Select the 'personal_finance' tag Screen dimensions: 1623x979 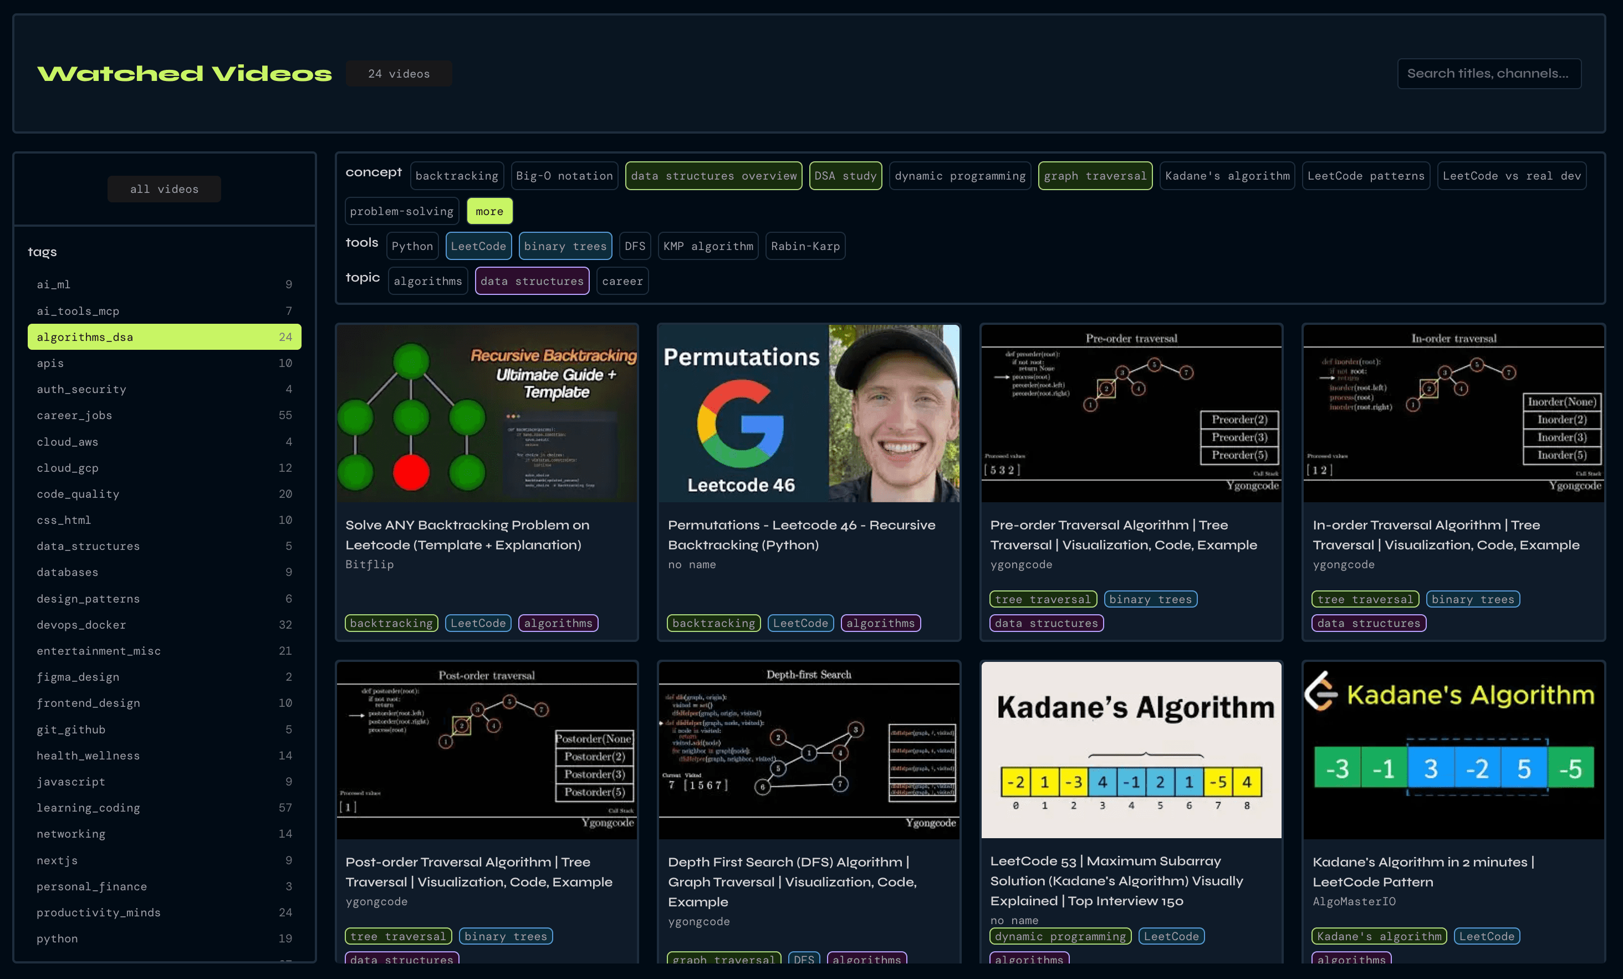pos(164,886)
